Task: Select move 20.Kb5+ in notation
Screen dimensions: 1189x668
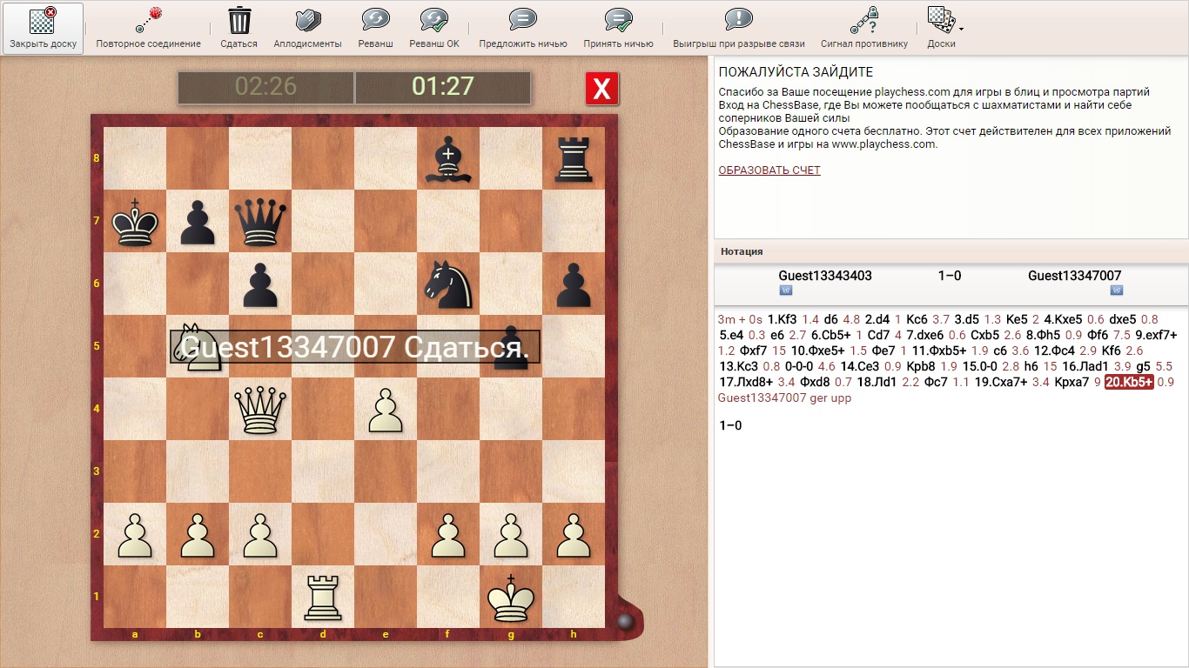Action: [1128, 382]
